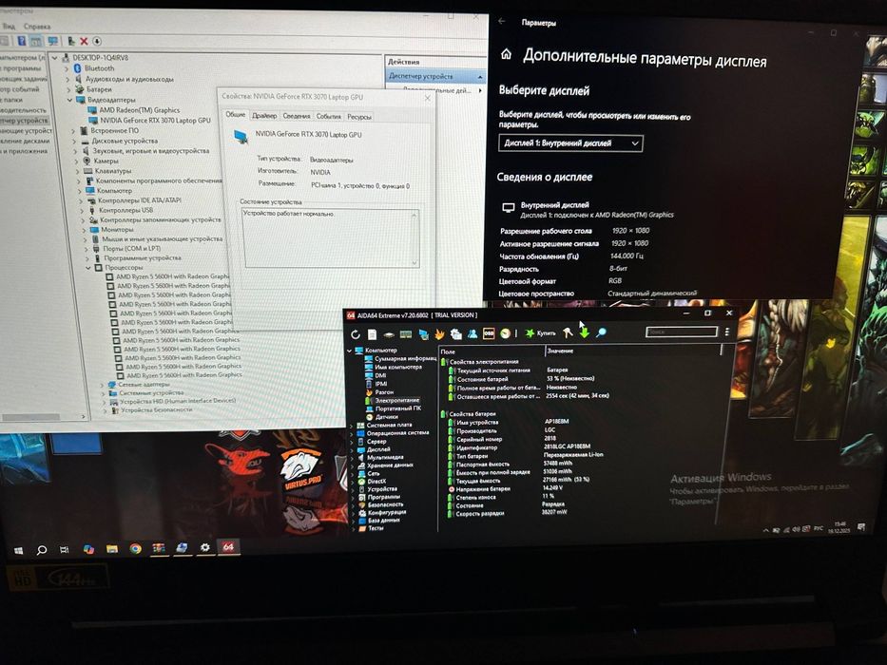
Task: Open the Settings gear on the taskbar
Action: 204,547
